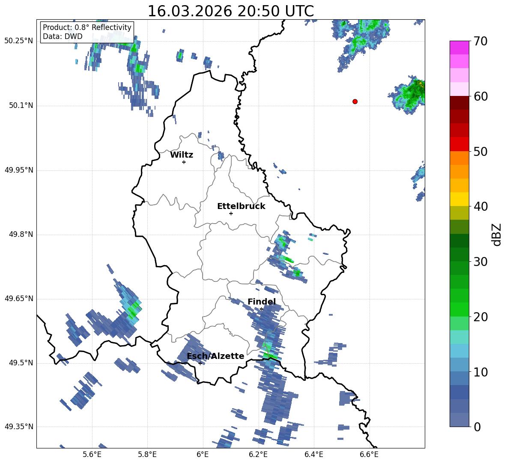
Task: Click the bright red colorbar swatch at 50 dBZ
Action: 459,144
